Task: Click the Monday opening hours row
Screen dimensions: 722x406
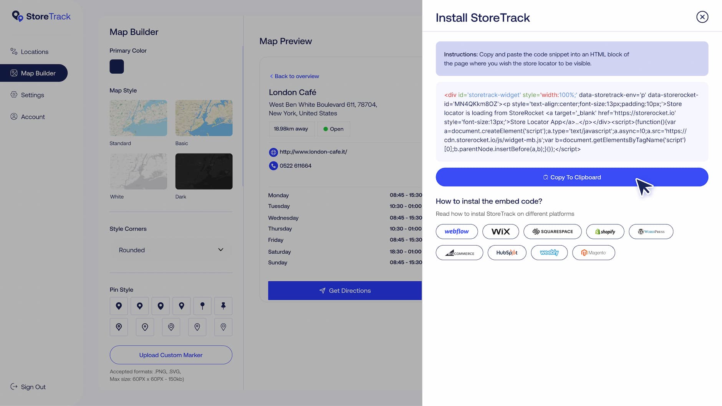Action: [x=345, y=195]
